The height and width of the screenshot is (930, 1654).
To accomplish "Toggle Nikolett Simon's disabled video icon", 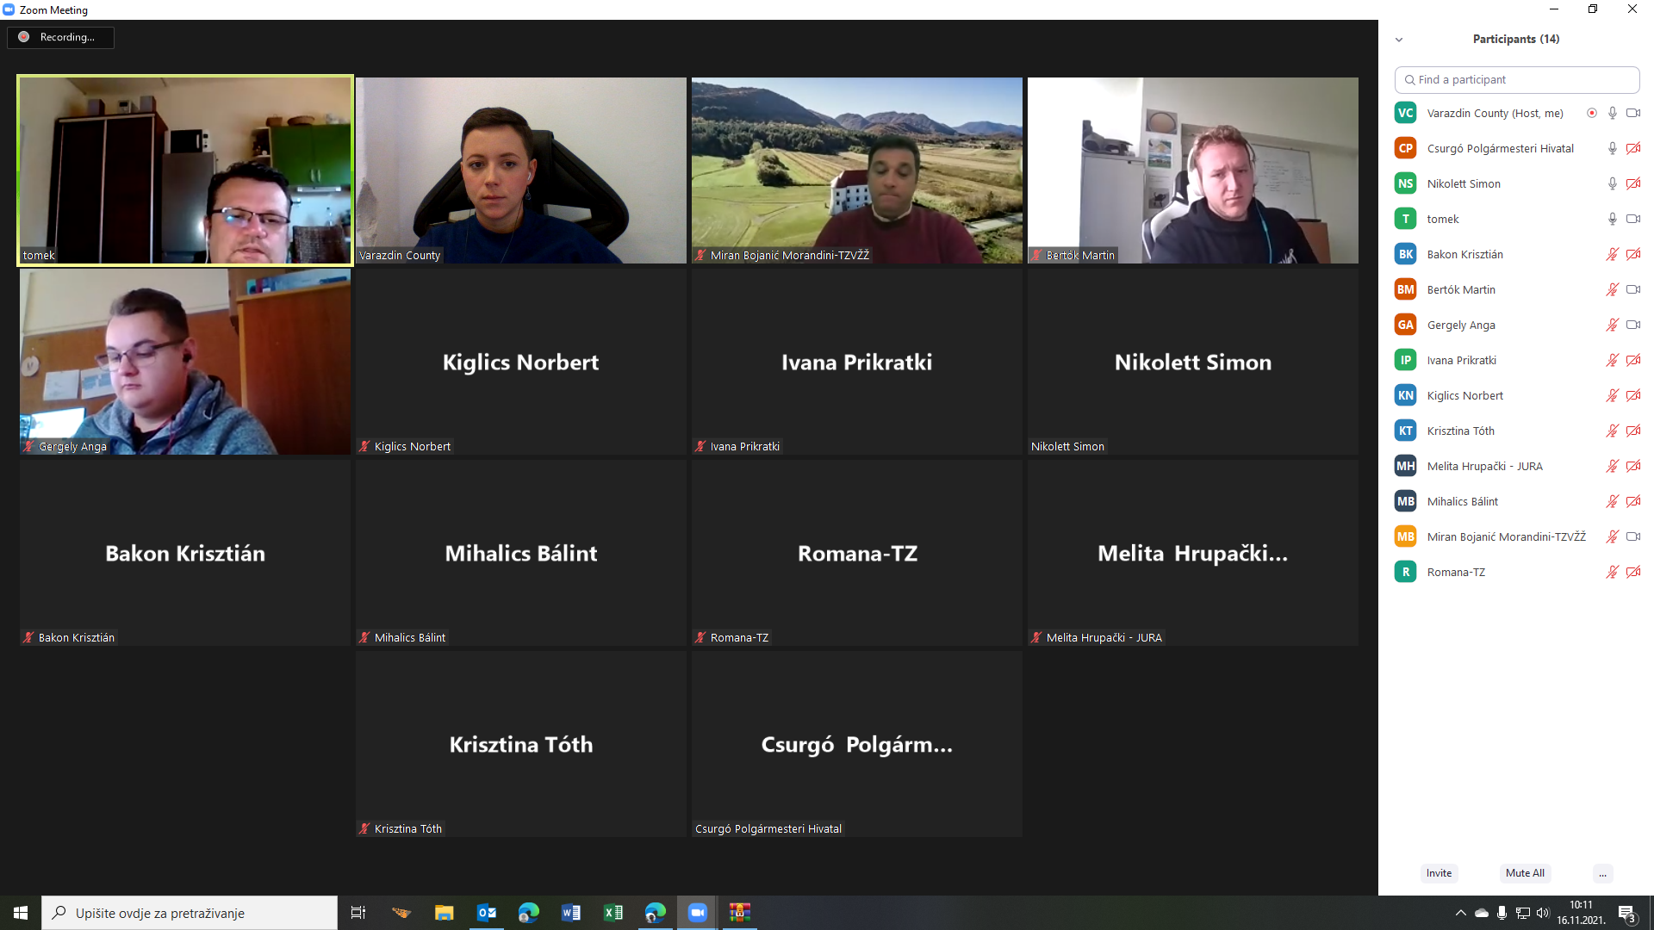I will tap(1632, 183).
